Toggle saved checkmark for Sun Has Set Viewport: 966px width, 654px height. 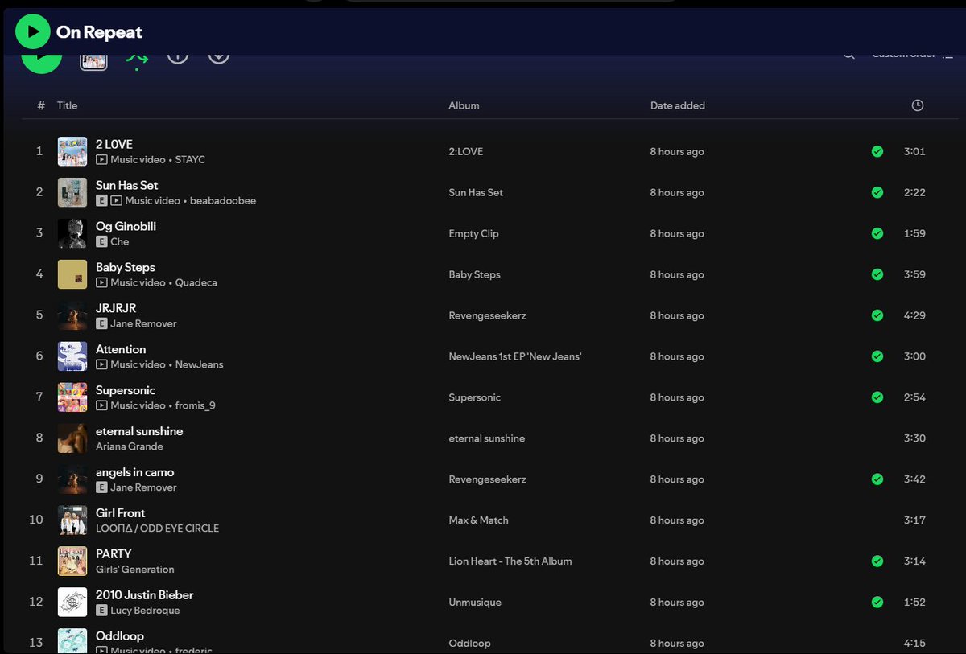point(877,192)
